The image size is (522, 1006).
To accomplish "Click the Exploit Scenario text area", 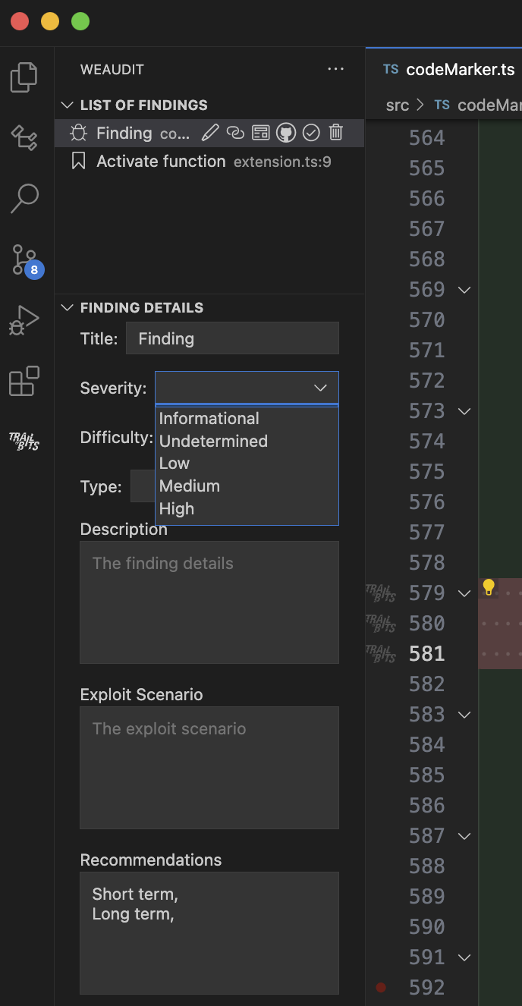I will [x=209, y=767].
